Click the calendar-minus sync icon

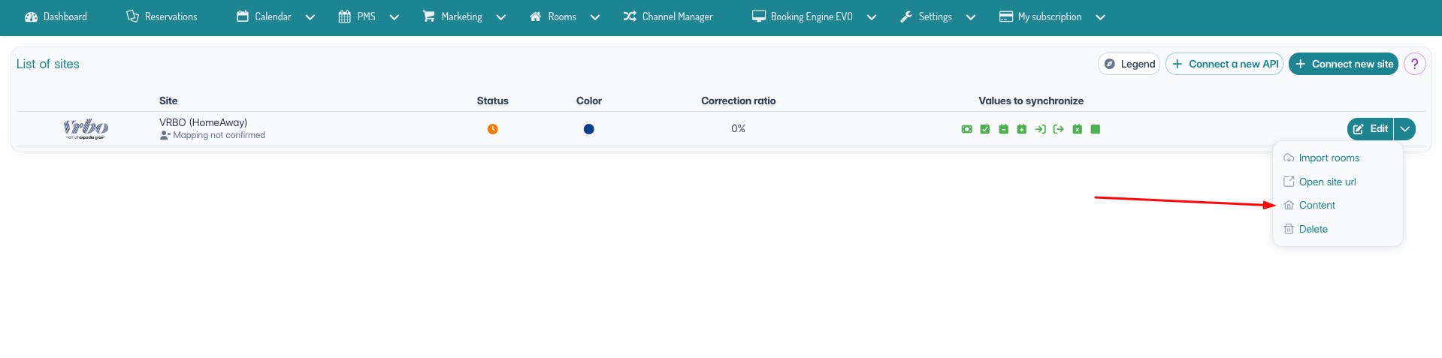pyautogui.click(x=1003, y=129)
